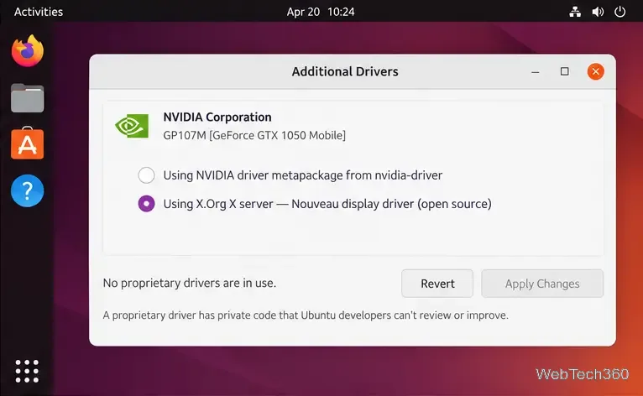Click the Additional Drivers title bar text
This screenshot has height=396, width=643.
coord(345,72)
